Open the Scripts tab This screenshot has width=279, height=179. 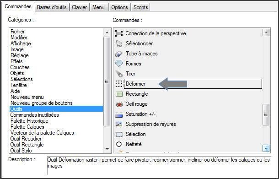[140, 7]
